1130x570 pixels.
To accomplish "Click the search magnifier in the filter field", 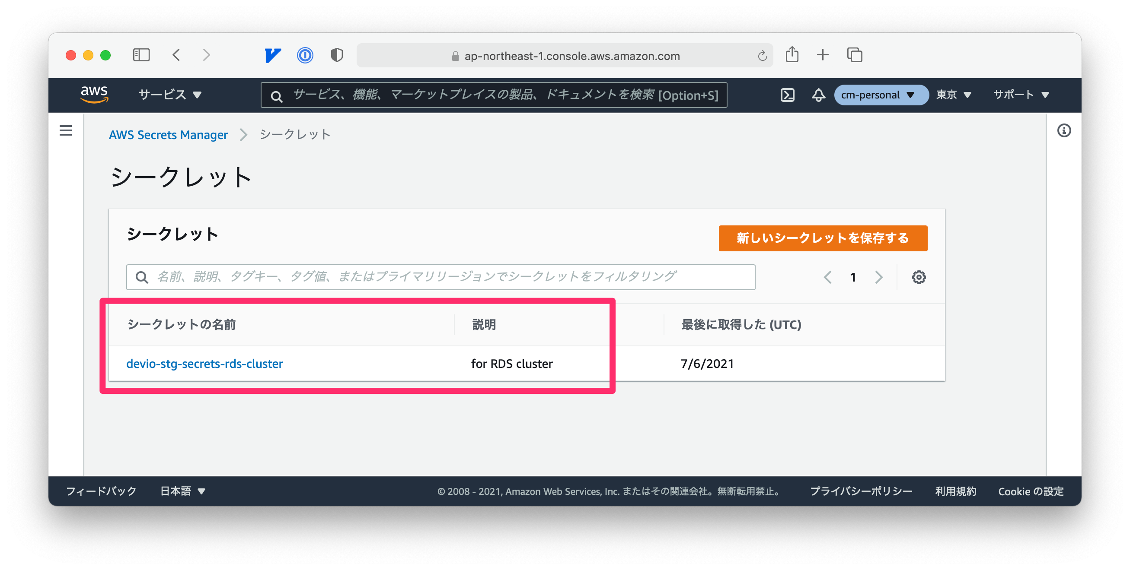I will [x=142, y=277].
